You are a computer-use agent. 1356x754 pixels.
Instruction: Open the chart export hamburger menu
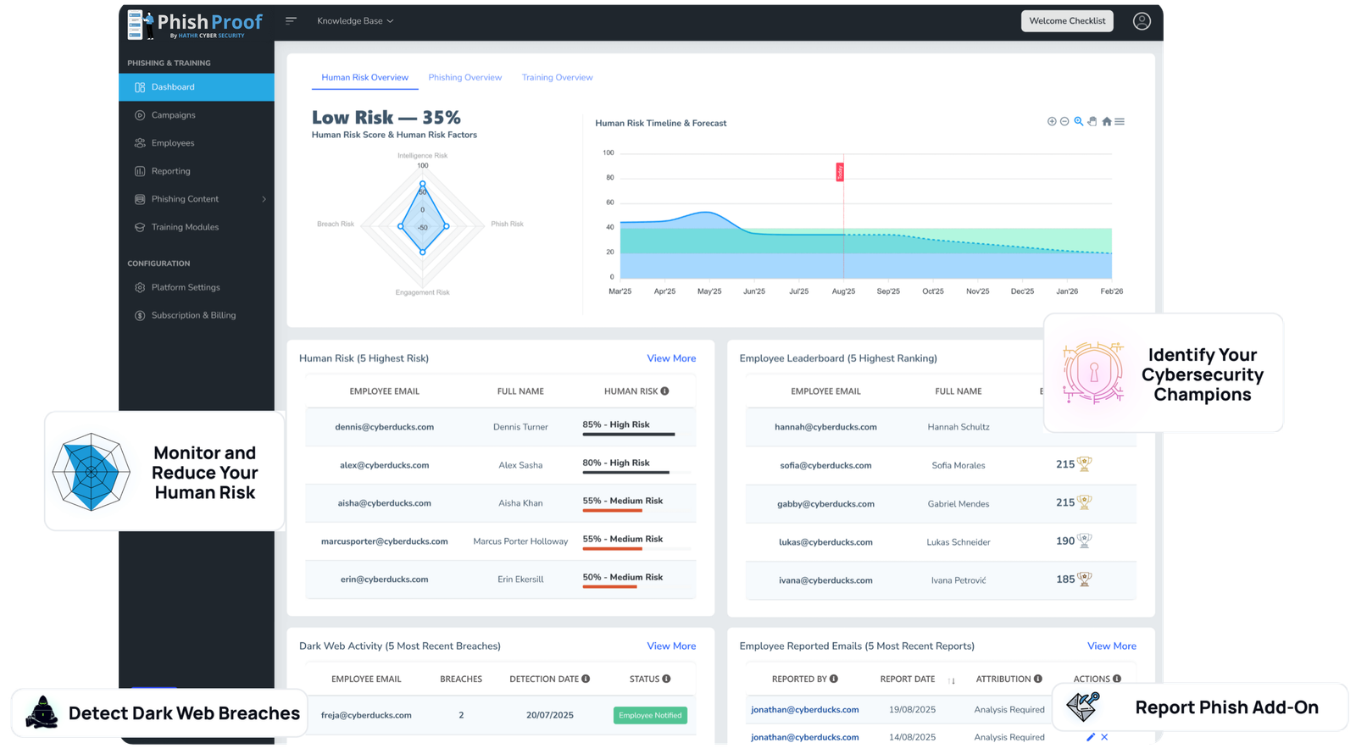[1120, 122]
